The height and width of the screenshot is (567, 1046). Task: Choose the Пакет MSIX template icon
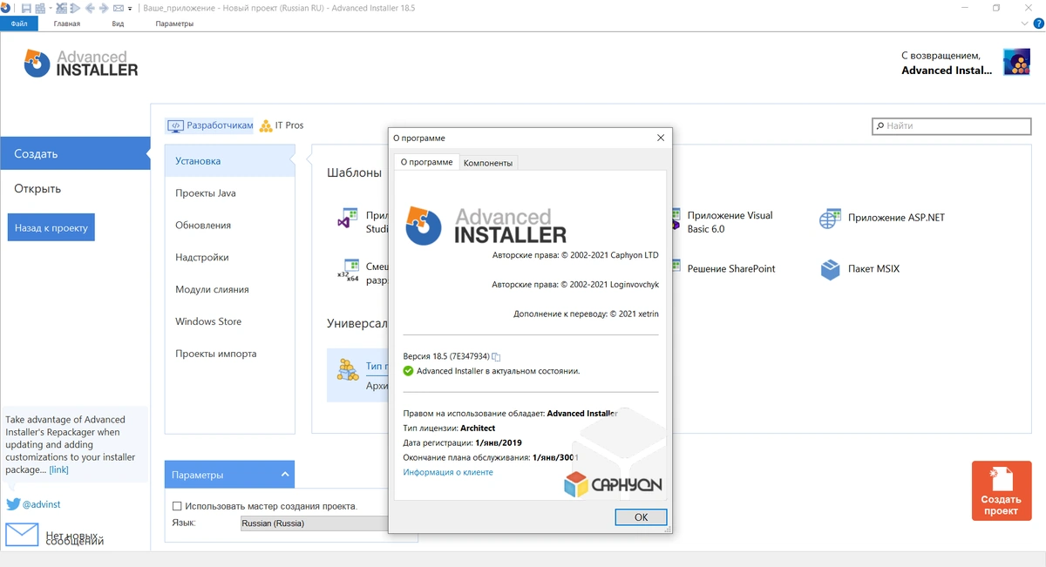(x=830, y=269)
